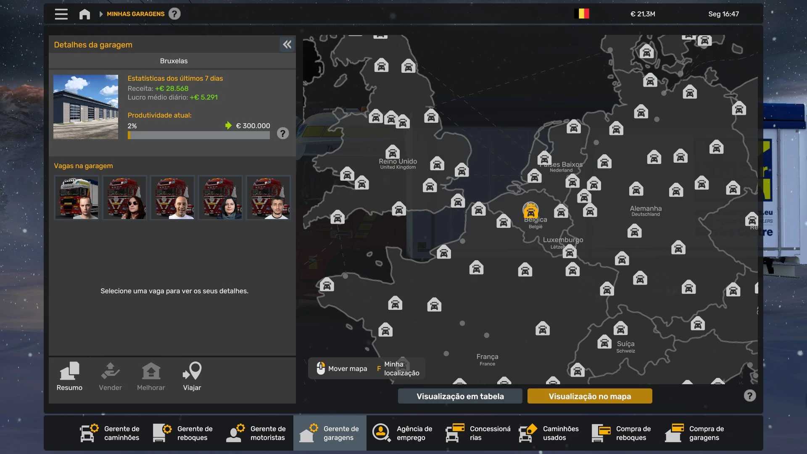Go to home screen icon
The image size is (807, 454).
(84, 14)
